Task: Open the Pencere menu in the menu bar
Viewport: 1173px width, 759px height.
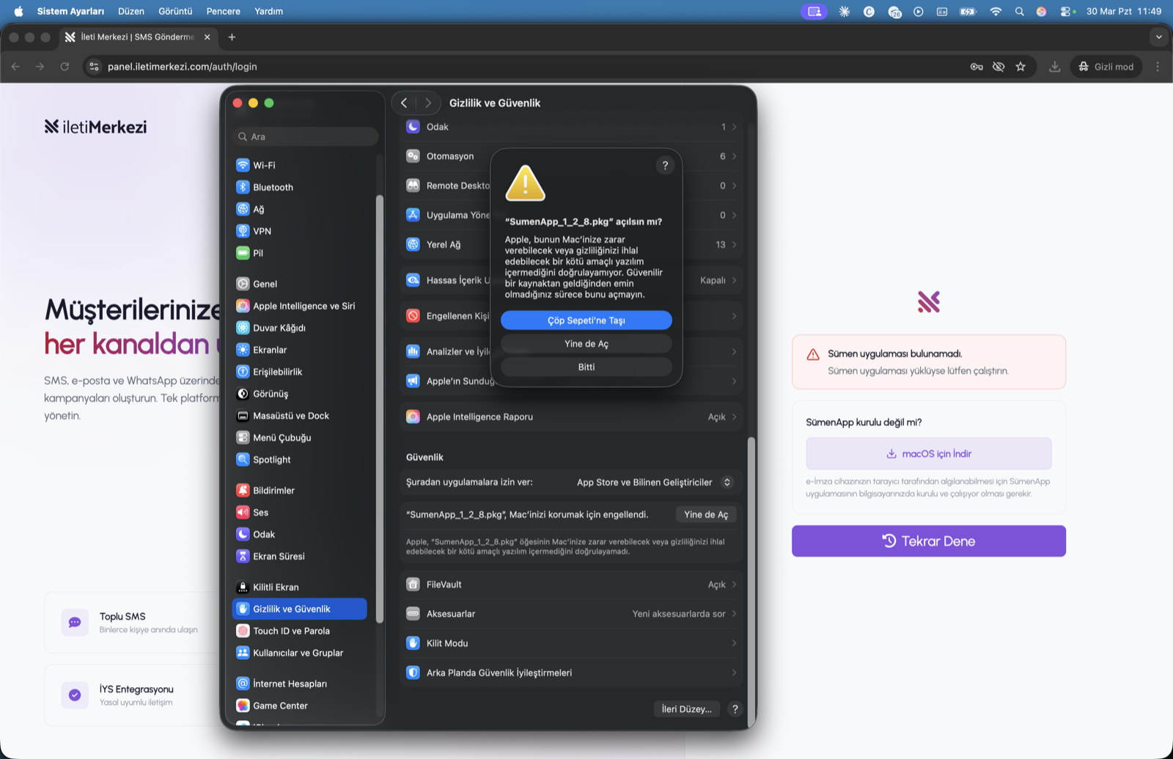Action: point(223,11)
